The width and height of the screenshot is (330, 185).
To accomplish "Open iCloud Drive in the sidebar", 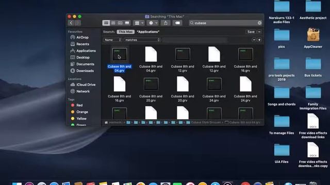I will (x=86, y=85).
